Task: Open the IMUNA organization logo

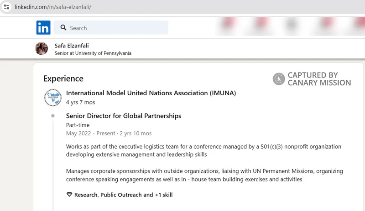Action: pyautogui.click(x=52, y=98)
